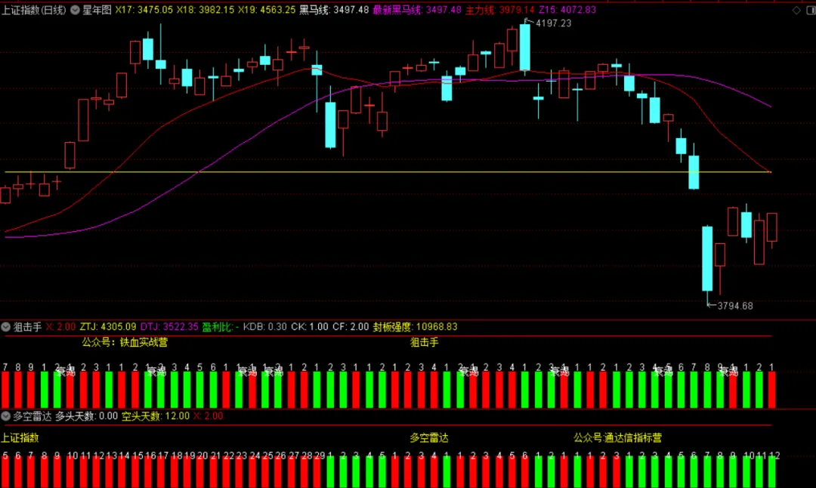The image size is (816, 488).
Task: Click the yellow 上证指数 label in bottom panel
Action: tap(20, 438)
